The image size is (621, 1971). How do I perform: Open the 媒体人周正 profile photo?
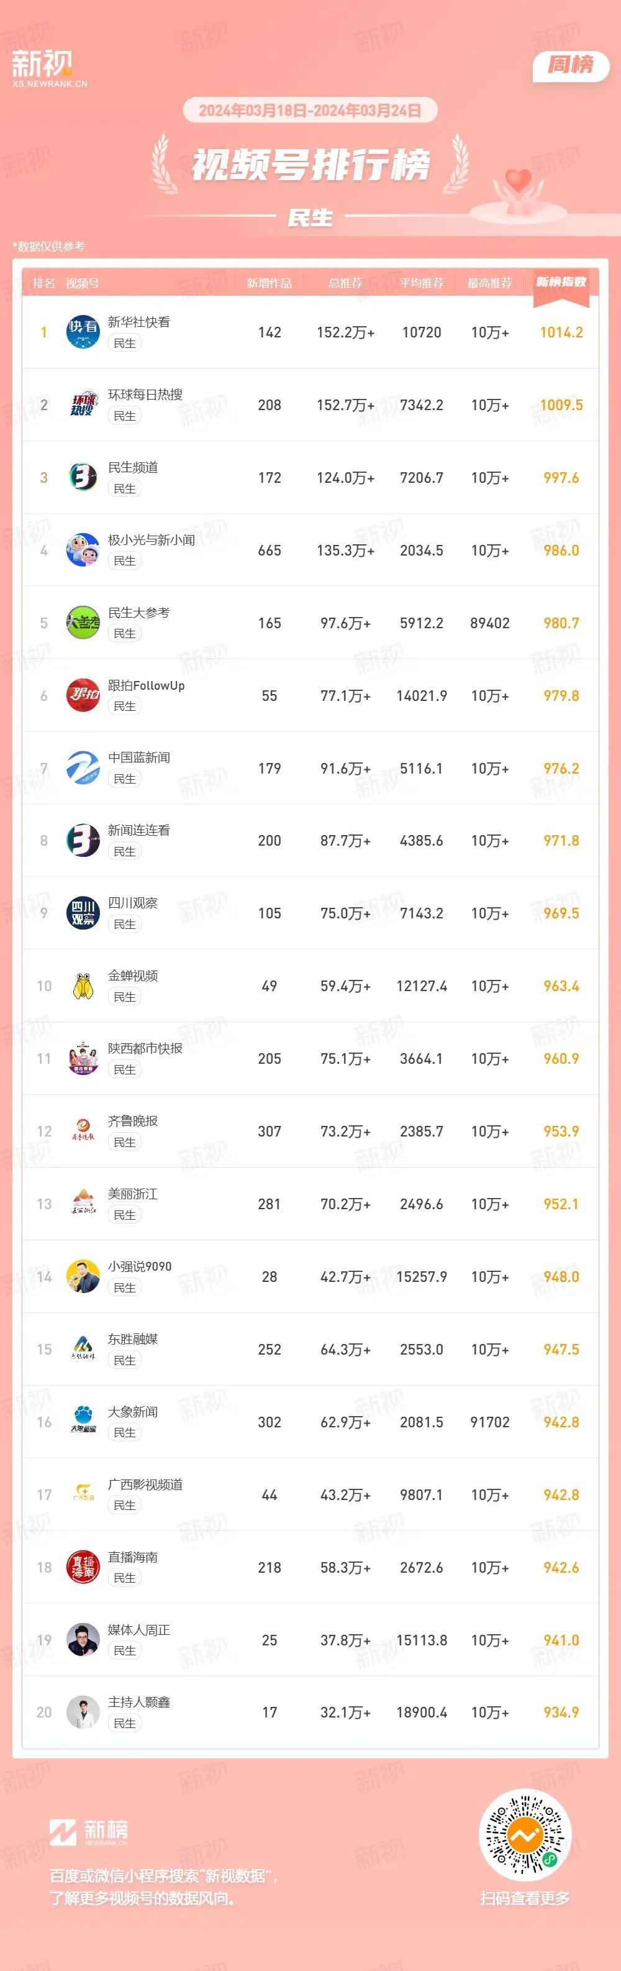tap(83, 1640)
